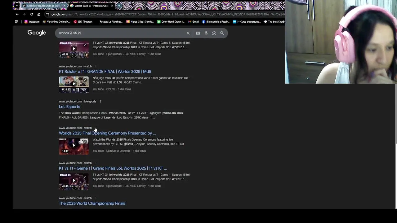The width and height of the screenshot is (397, 223).
Task: Go to the Google logo home link
Action: pos(37,33)
